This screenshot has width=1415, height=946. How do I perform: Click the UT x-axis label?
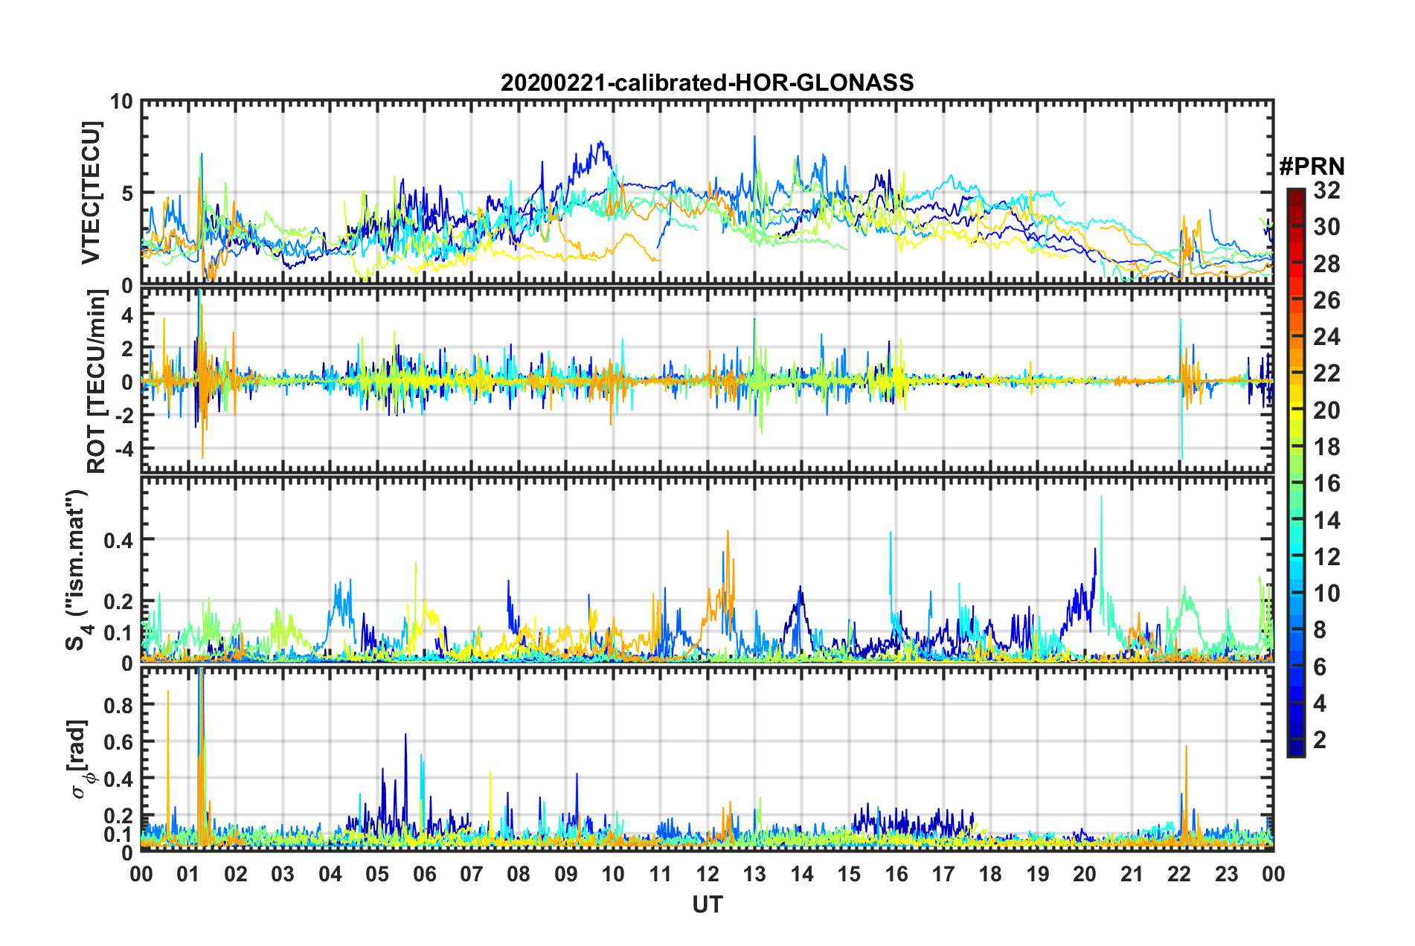coord(707,904)
